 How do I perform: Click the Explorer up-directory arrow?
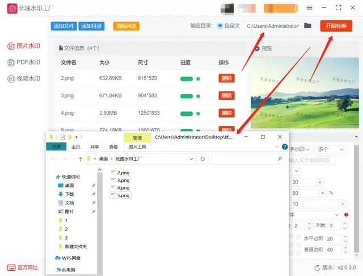[81, 159]
